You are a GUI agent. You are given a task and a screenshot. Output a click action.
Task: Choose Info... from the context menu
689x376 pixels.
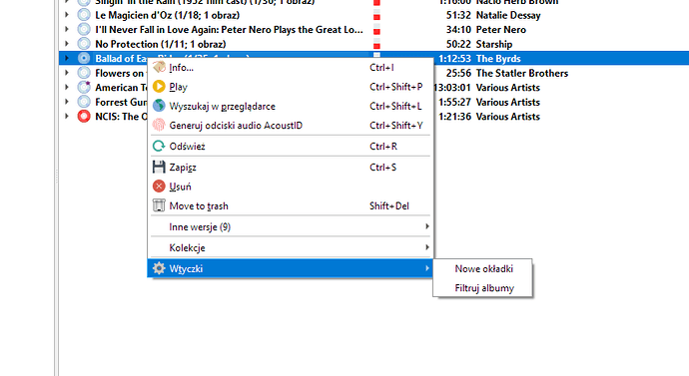coord(291,67)
